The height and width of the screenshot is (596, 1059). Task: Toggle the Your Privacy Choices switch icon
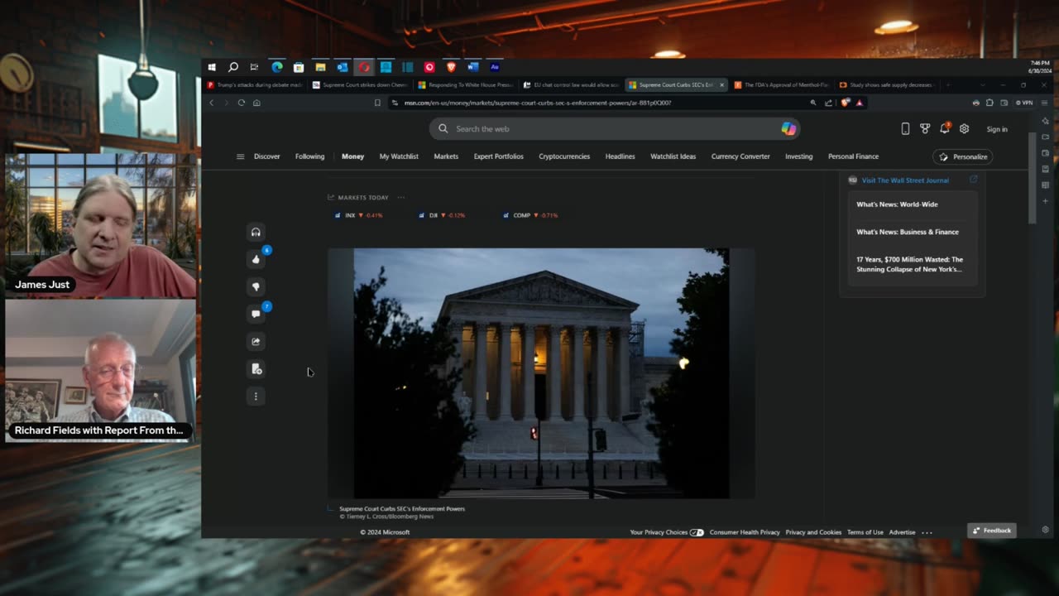point(697,532)
